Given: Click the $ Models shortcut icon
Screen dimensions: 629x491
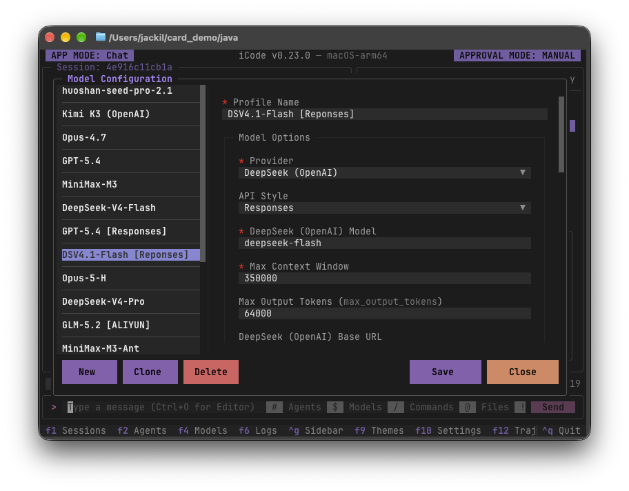Looking at the screenshot, I should coord(335,407).
